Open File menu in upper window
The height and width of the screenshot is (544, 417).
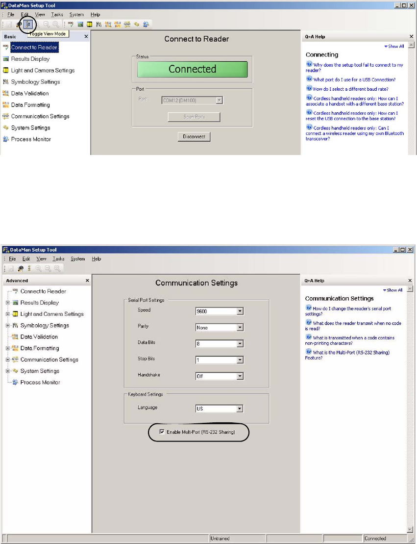(x=11, y=15)
